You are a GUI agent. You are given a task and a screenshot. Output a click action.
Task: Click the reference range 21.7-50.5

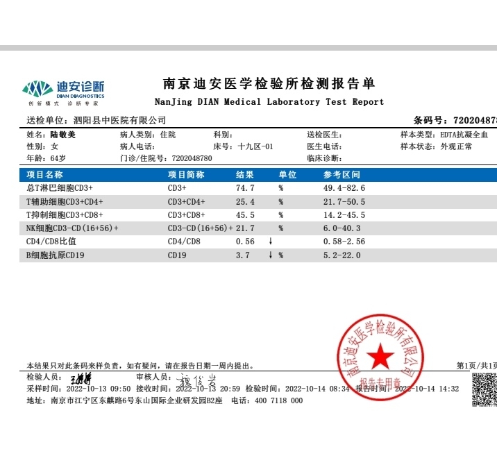tap(344, 201)
